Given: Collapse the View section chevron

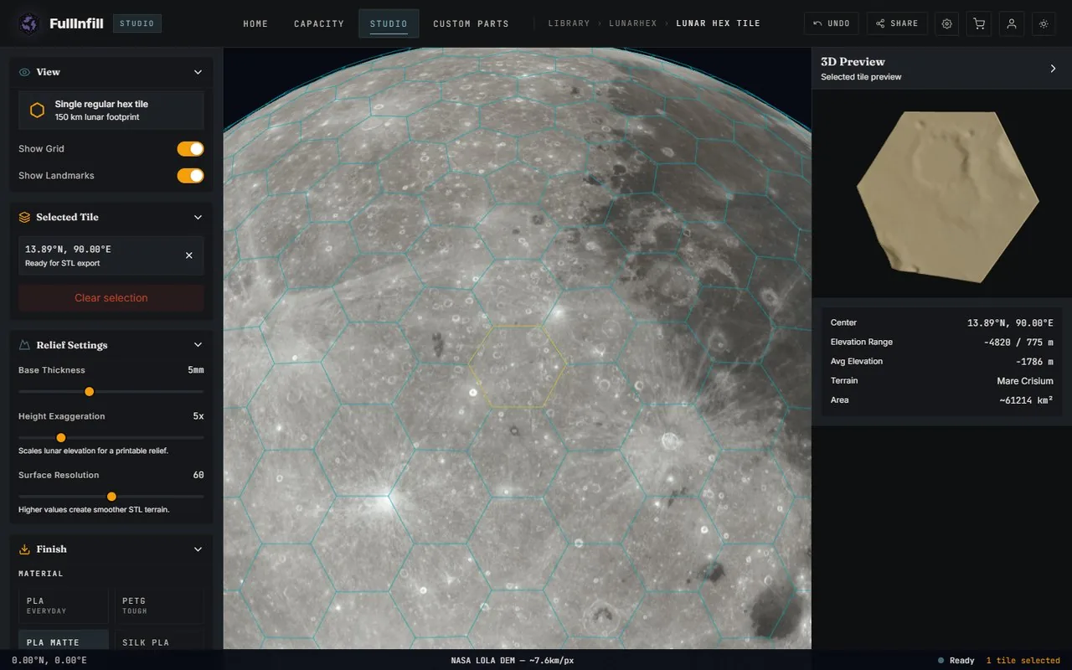Looking at the screenshot, I should [198, 72].
